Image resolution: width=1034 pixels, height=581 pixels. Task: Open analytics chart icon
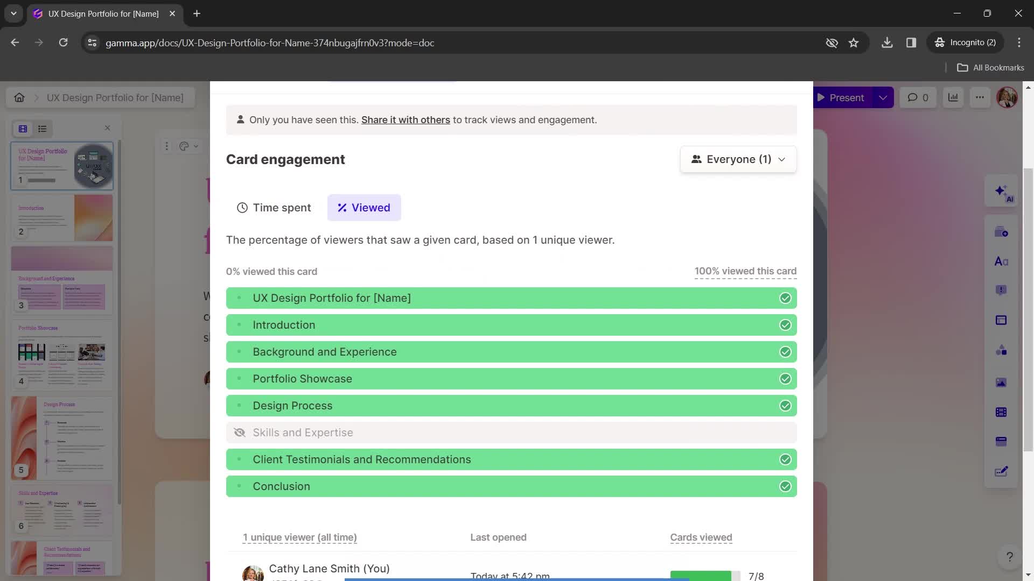[x=953, y=97]
